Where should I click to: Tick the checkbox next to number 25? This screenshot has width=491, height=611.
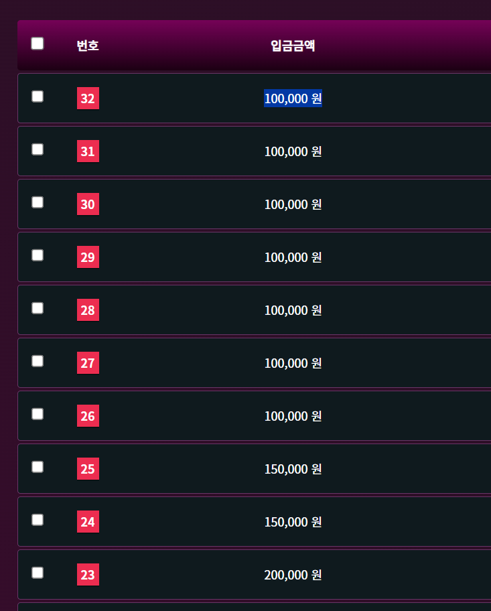[38, 467]
